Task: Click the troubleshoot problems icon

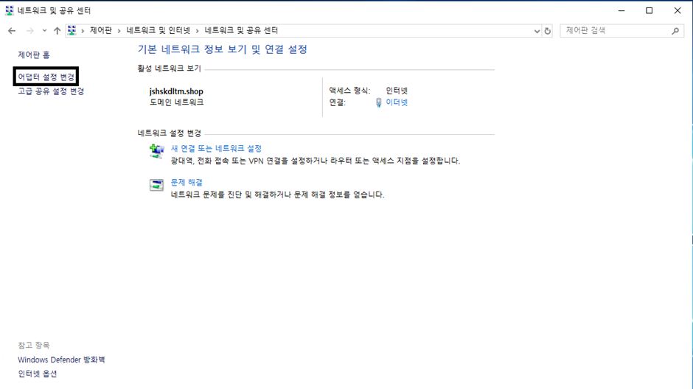Action: click(x=156, y=185)
